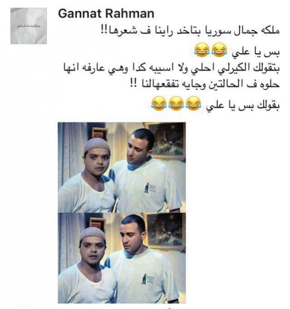This screenshot has height=309, width=290.
Task: Click the gray crumpled-paper profile picture
Action: click(x=28, y=26)
